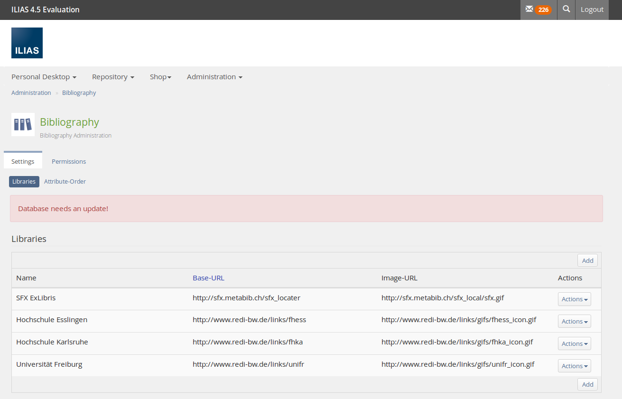622x399 pixels.
Task: Select the Settings tab
Action: pos(23,162)
